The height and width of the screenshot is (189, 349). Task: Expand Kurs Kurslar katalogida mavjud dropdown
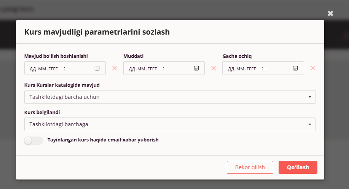(x=170, y=97)
